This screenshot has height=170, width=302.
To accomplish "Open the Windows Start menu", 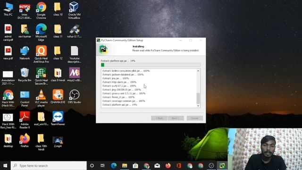I will tap(5, 166).
